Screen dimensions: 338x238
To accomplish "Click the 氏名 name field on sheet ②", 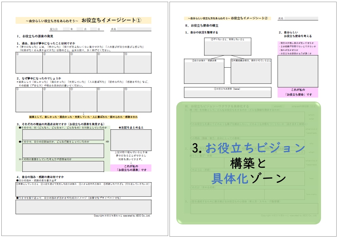I will (x=301, y=19).
